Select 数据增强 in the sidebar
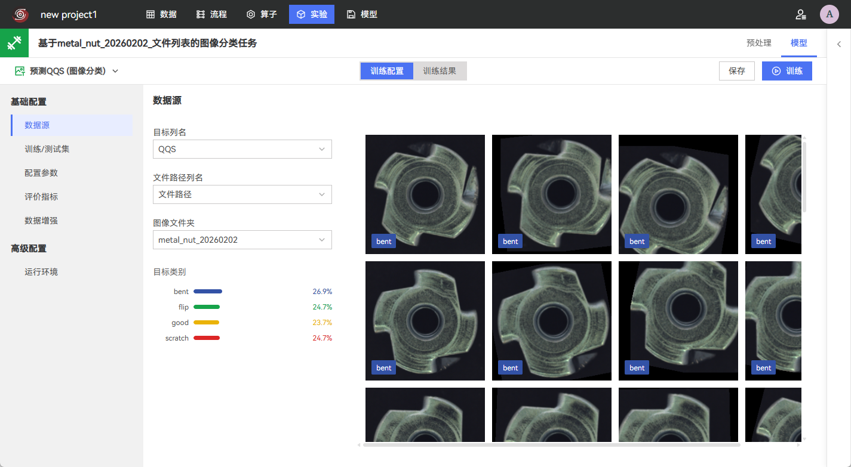This screenshot has height=467, width=851. pos(72,221)
